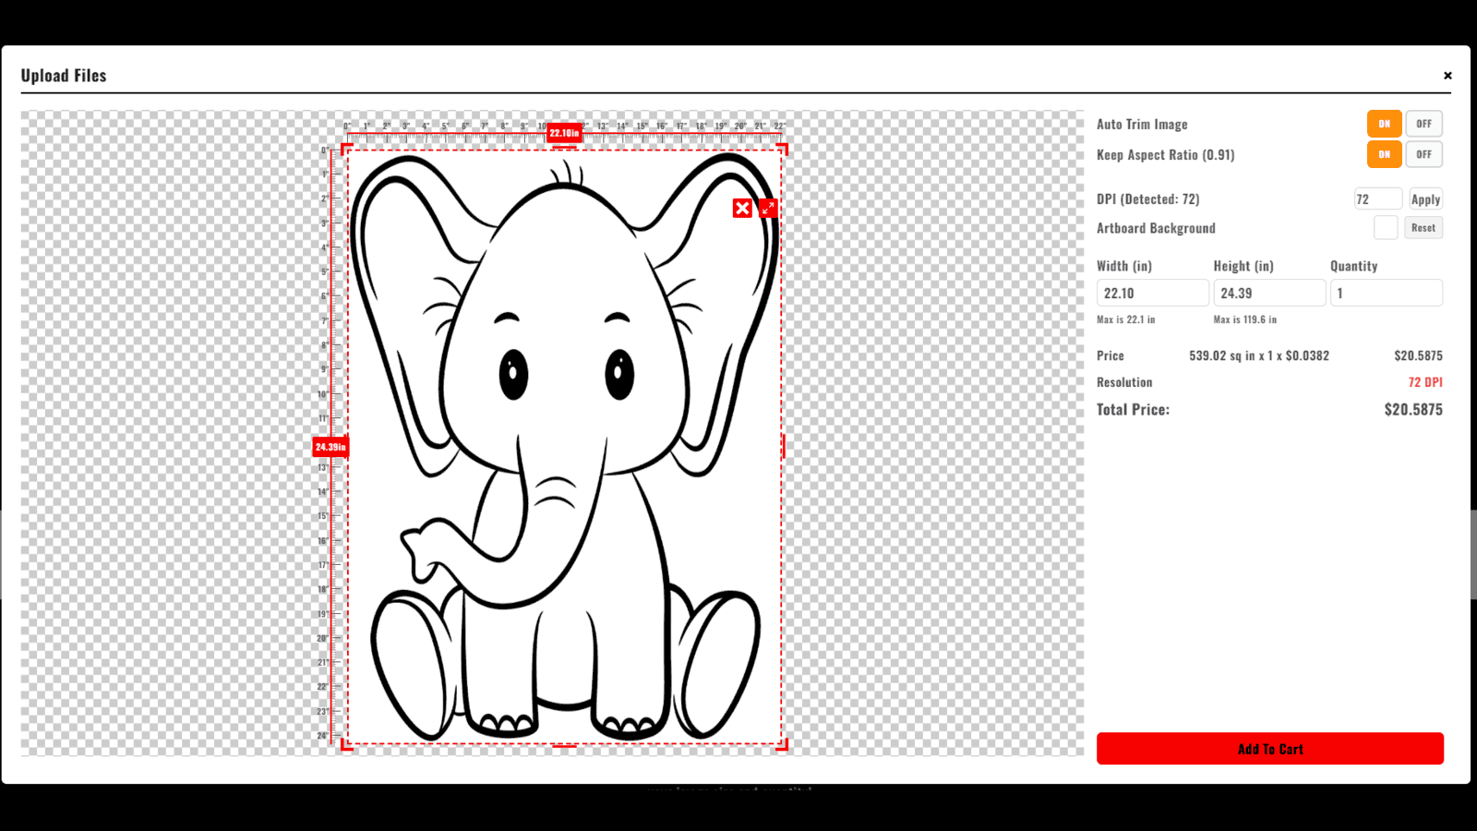Turn Auto Trim Image ON

1384,124
